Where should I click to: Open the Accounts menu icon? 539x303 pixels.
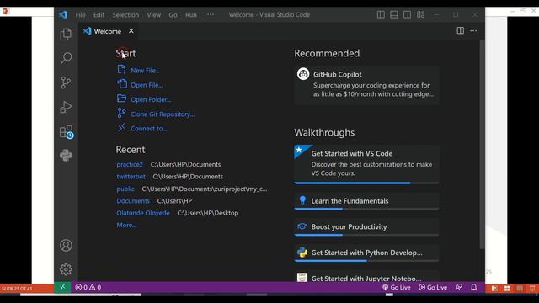click(x=66, y=245)
